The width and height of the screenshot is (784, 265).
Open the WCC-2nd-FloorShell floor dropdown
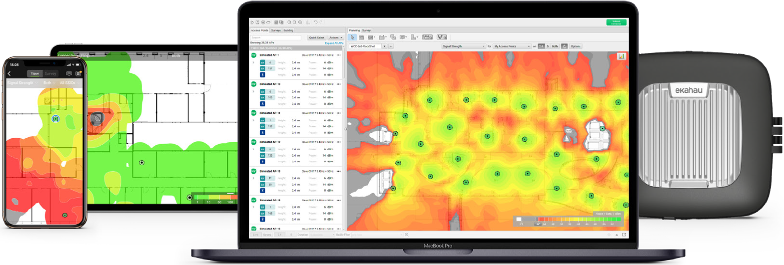pos(384,46)
